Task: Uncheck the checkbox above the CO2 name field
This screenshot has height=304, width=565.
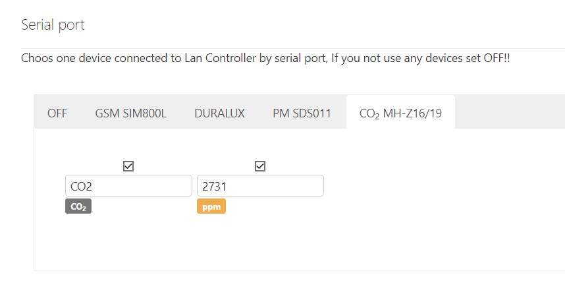Action: (128, 166)
